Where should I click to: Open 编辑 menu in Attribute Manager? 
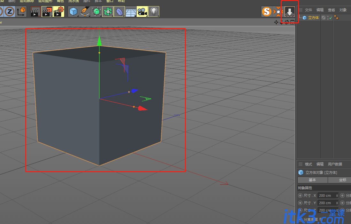pos(320,164)
